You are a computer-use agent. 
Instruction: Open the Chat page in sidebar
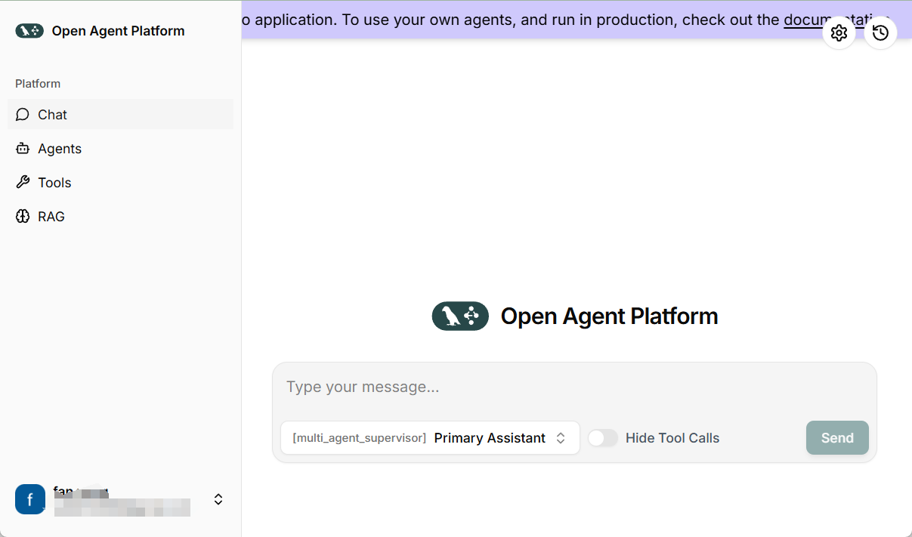[x=121, y=115]
